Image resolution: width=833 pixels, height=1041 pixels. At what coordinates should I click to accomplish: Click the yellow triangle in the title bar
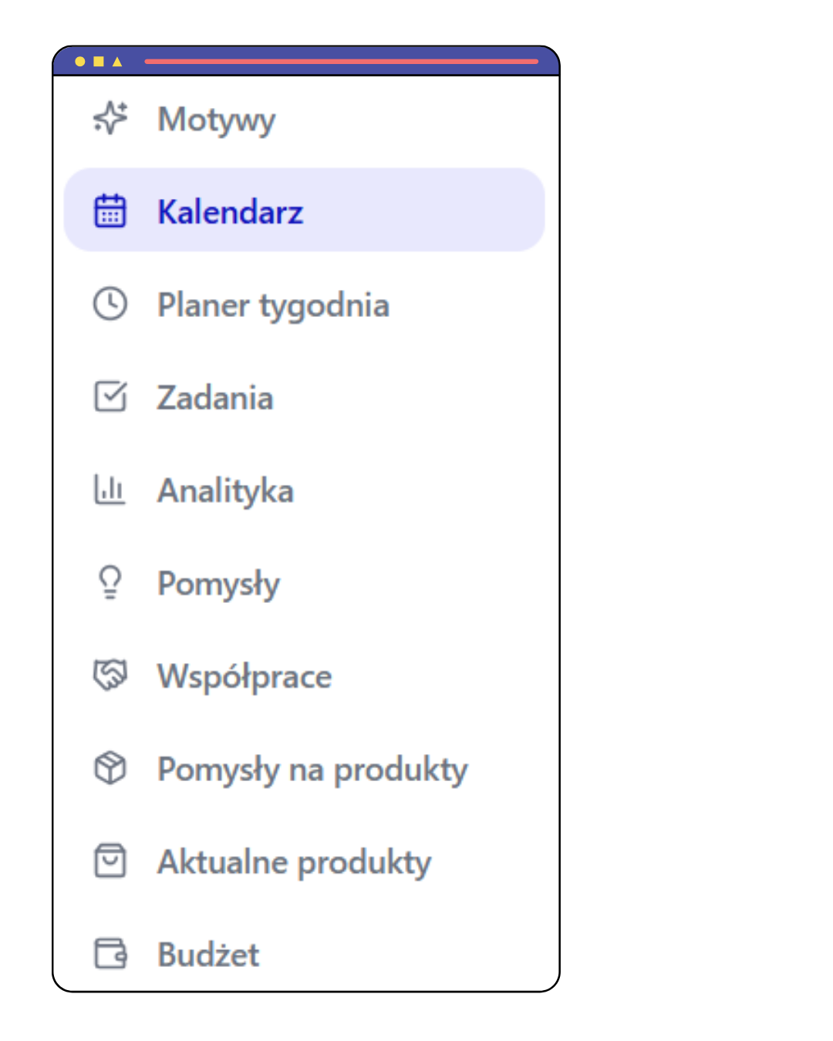(116, 61)
